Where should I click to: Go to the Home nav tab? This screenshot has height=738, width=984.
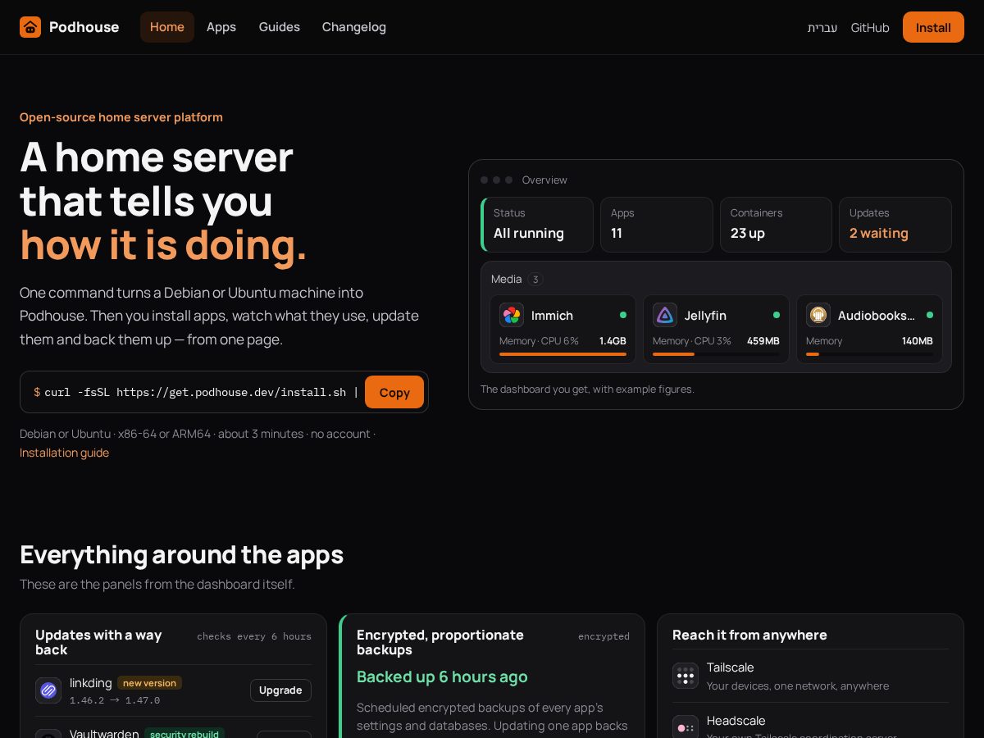tap(167, 27)
